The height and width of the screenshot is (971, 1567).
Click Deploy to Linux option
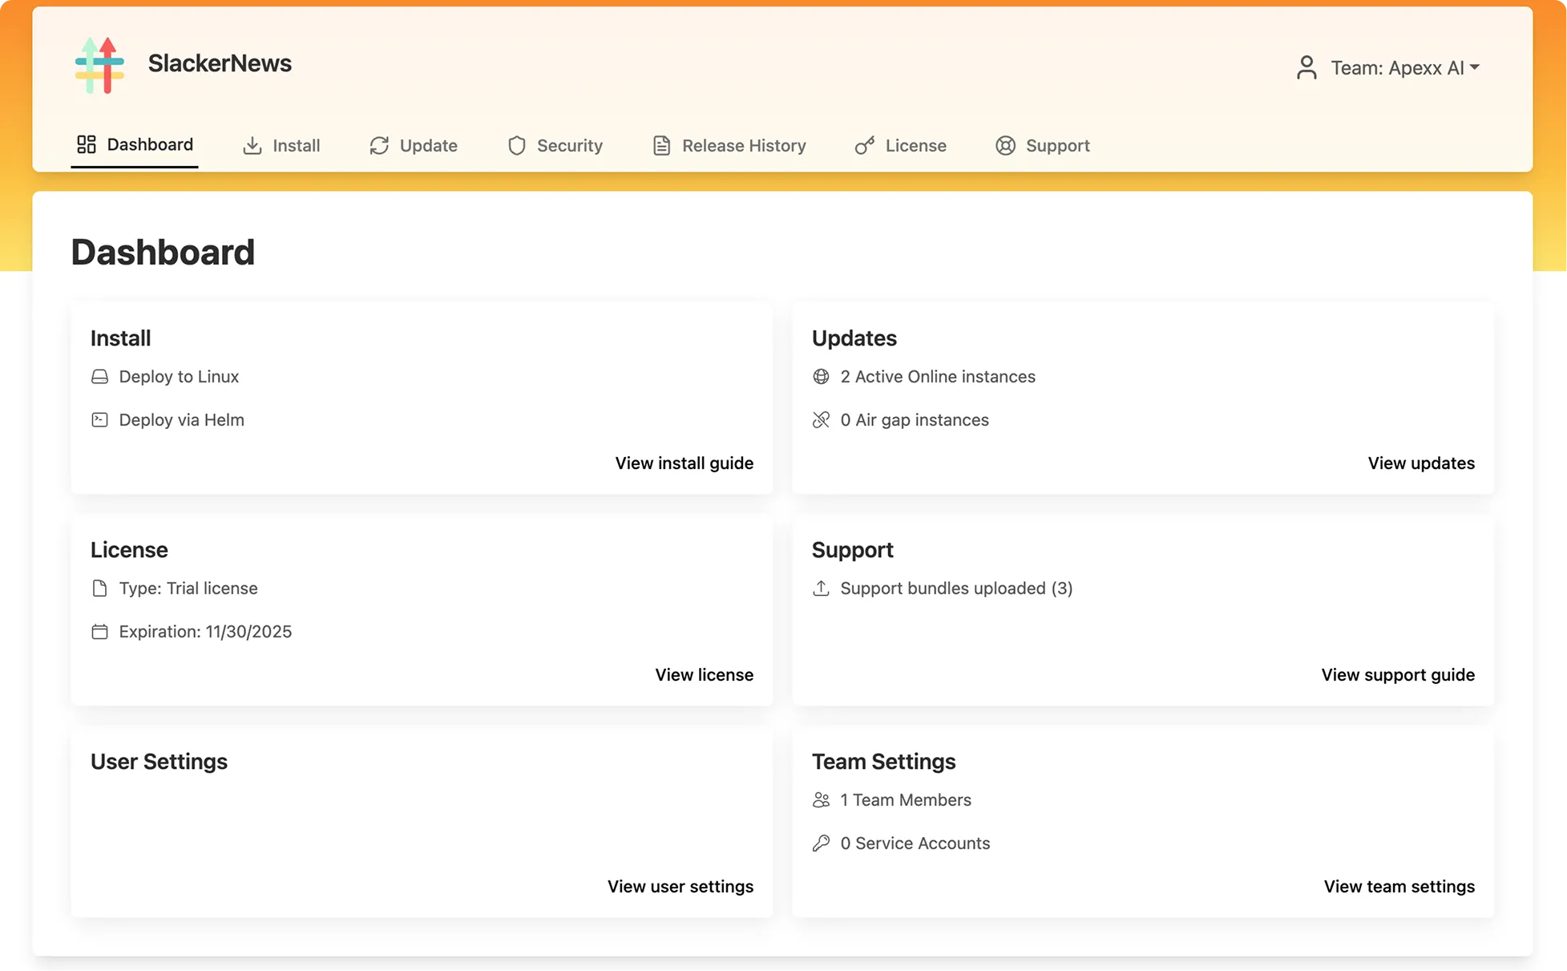click(x=179, y=376)
